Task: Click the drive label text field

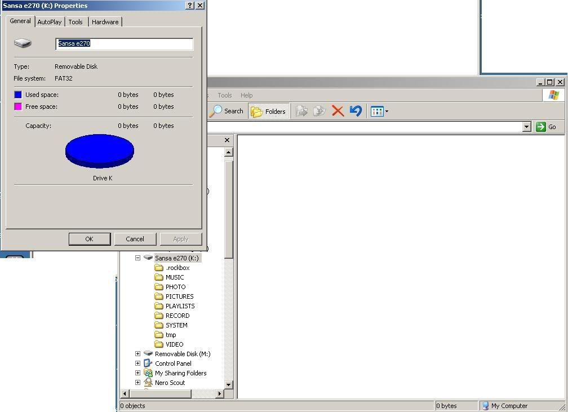Action: (x=124, y=43)
